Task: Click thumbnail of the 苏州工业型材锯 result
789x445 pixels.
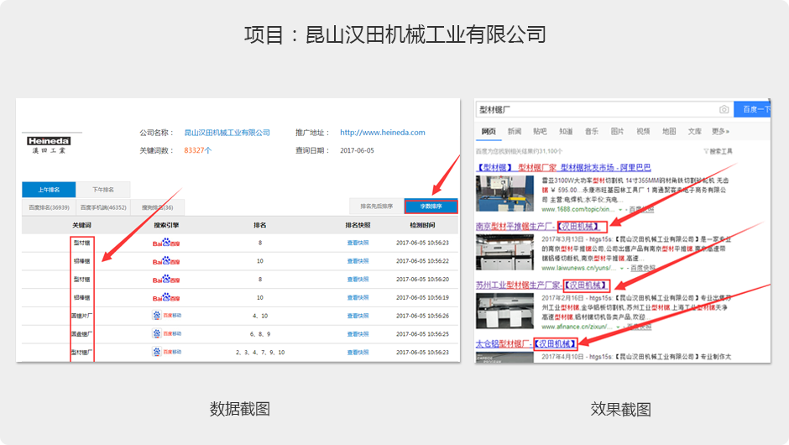Action: [x=504, y=311]
